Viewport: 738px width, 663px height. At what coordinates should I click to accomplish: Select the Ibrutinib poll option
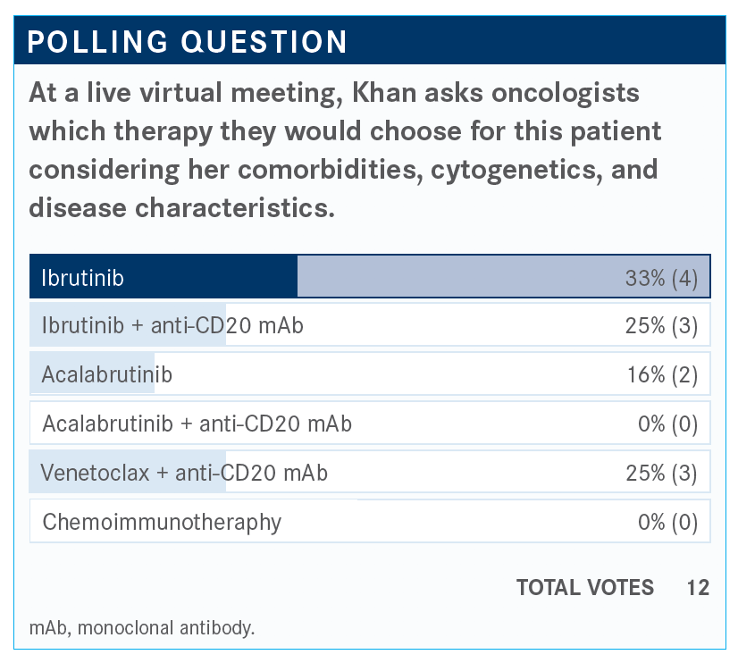[x=82, y=278]
